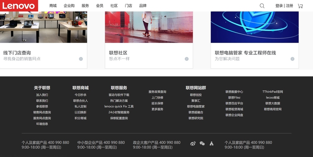Open ThinkPad官网 footer link

point(273,92)
